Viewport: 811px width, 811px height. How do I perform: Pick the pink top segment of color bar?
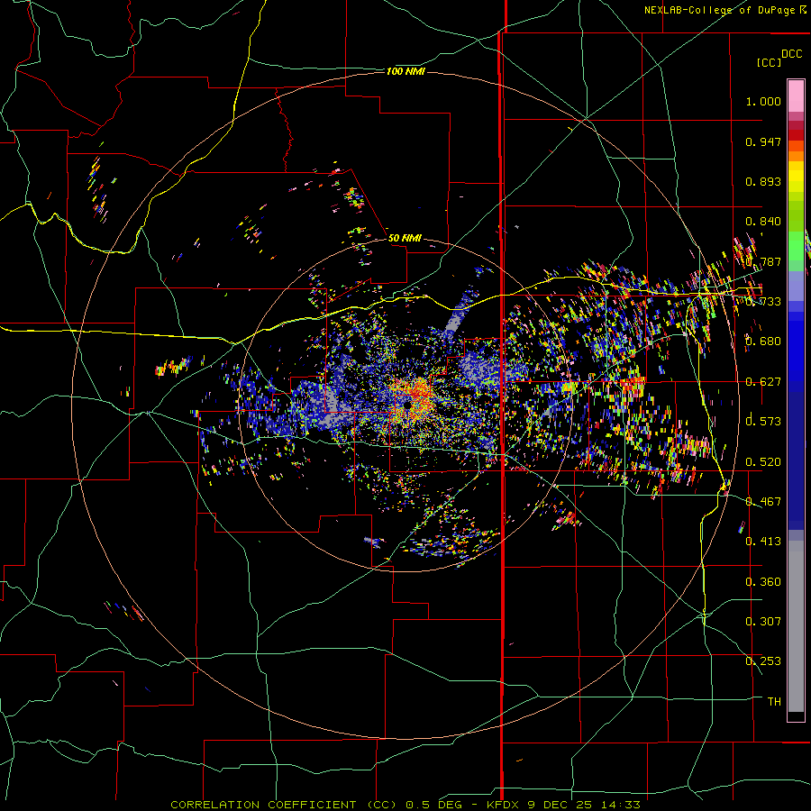click(x=796, y=96)
